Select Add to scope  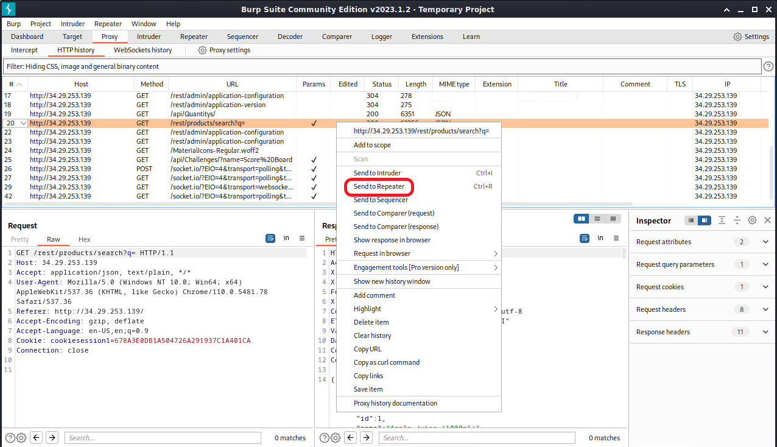pyautogui.click(x=419, y=145)
